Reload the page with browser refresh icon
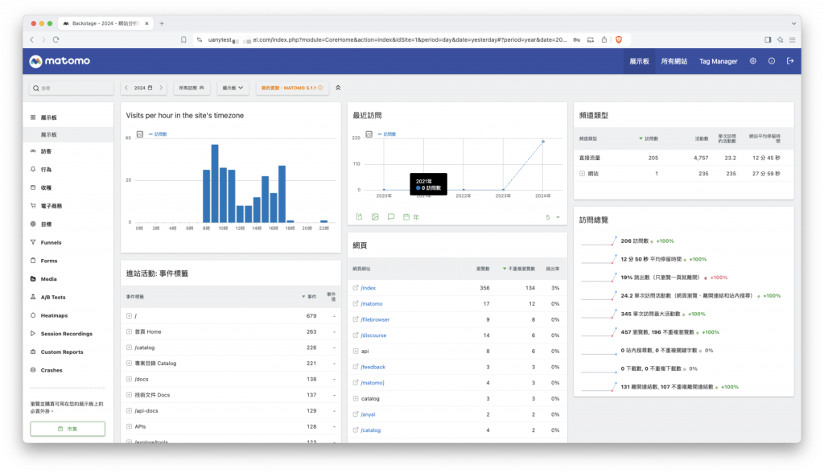The width and height of the screenshot is (824, 473). 56,39
